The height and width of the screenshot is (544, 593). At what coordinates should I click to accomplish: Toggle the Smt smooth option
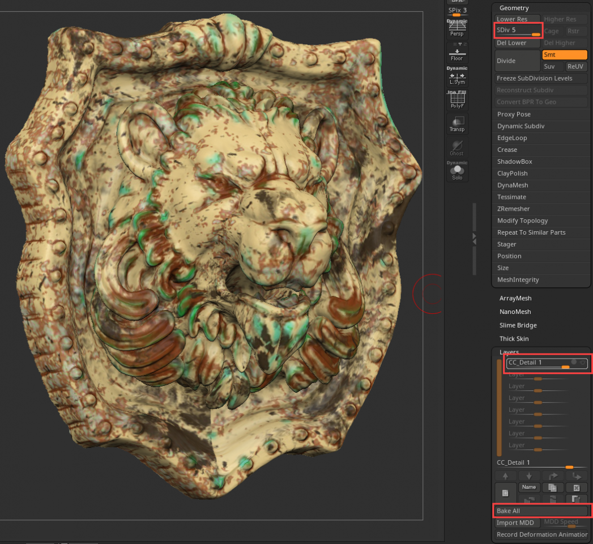pos(564,55)
